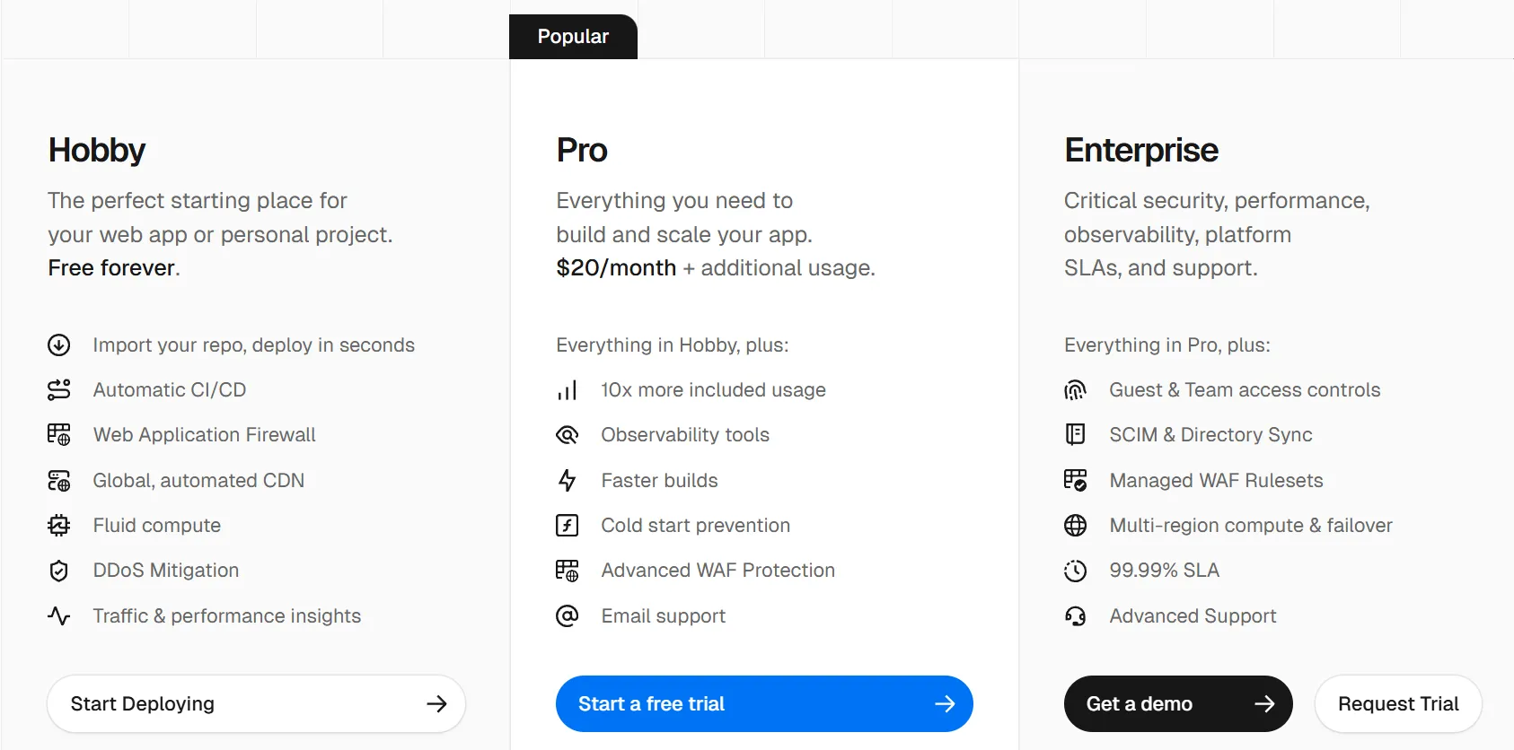1514x750 pixels.
Task: Click the Pro plan heading
Action: (582, 151)
